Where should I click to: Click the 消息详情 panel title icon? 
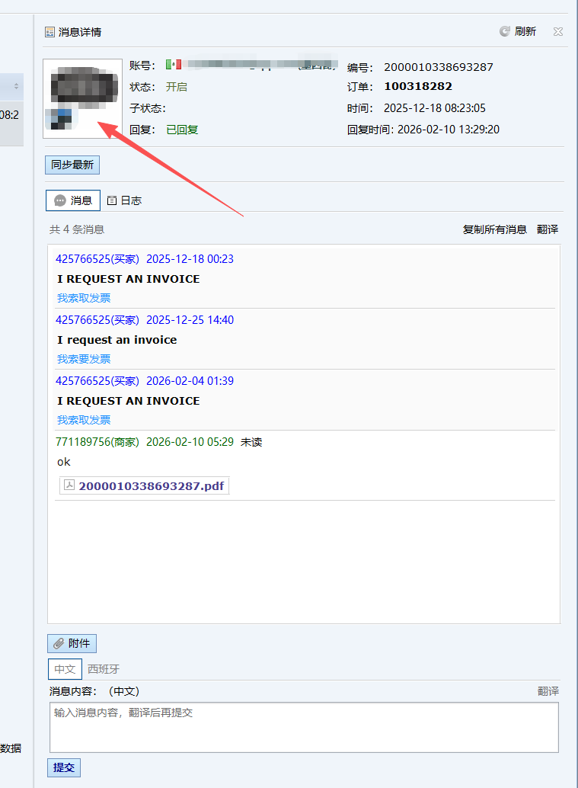[50, 32]
